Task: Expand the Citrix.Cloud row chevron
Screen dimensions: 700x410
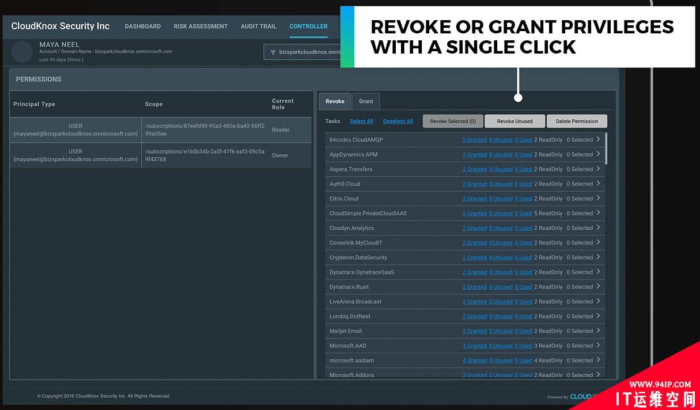Action: point(599,198)
